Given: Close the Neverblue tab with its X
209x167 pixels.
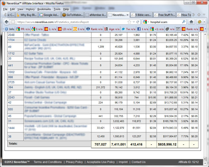Looking at the screenshot, I should pos(127,15).
